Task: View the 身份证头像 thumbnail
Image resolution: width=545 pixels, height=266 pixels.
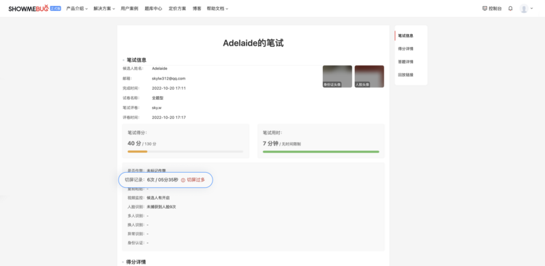Action: tap(337, 76)
